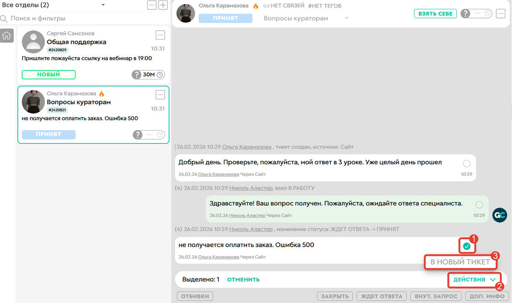This screenshot has width=512, height=303.
Task: Open Ольга Карамазова link in ticket created line
Action: pos(247,147)
